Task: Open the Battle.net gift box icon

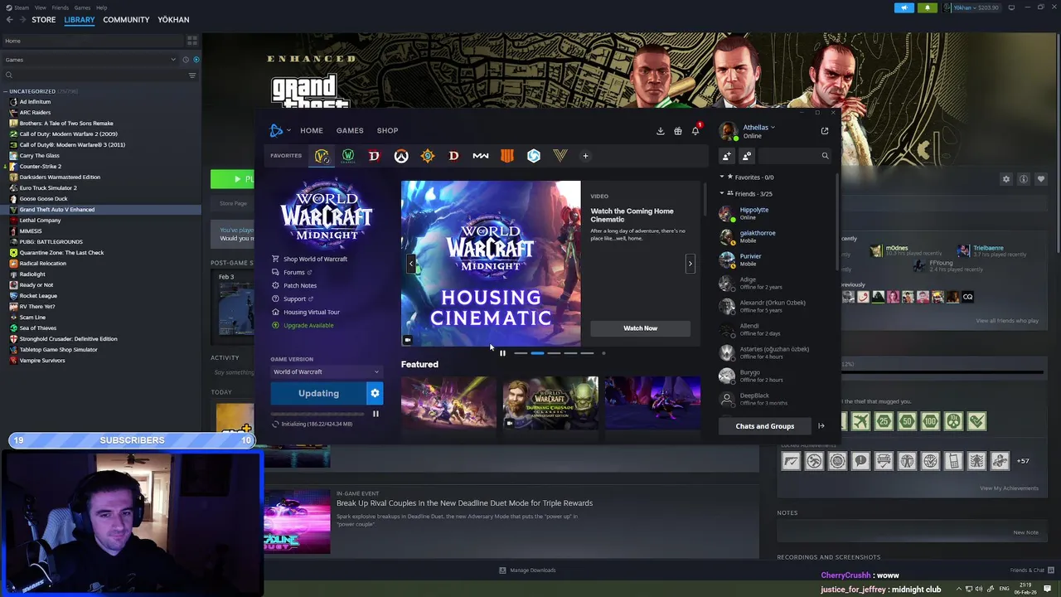Action: [x=678, y=131]
